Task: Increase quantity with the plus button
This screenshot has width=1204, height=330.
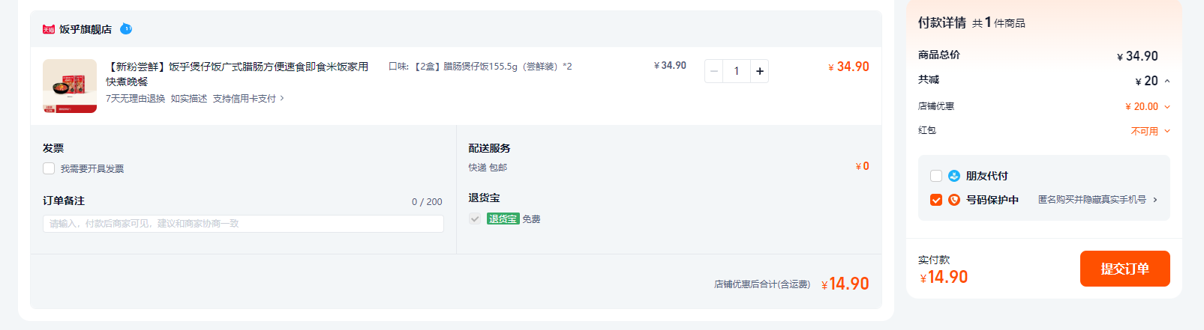Action: [759, 71]
